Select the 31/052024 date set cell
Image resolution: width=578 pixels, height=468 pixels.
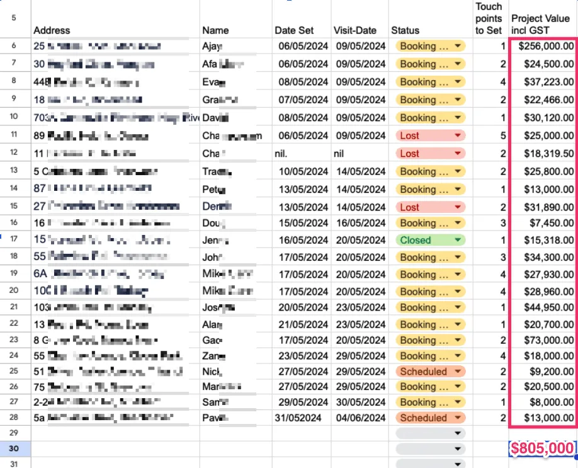pyautogui.click(x=302, y=418)
